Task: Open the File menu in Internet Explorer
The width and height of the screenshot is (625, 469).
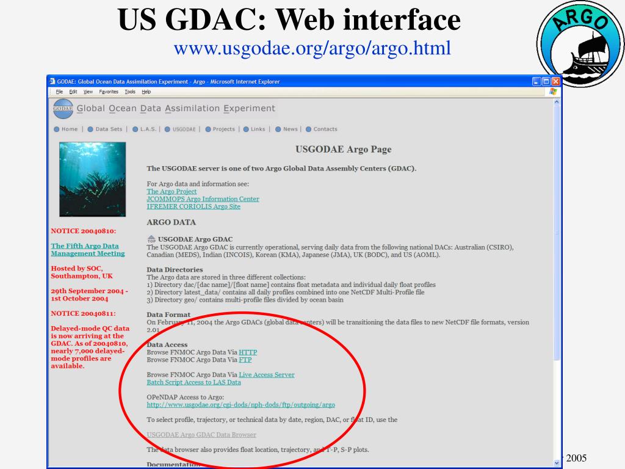Action: point(59,92)
